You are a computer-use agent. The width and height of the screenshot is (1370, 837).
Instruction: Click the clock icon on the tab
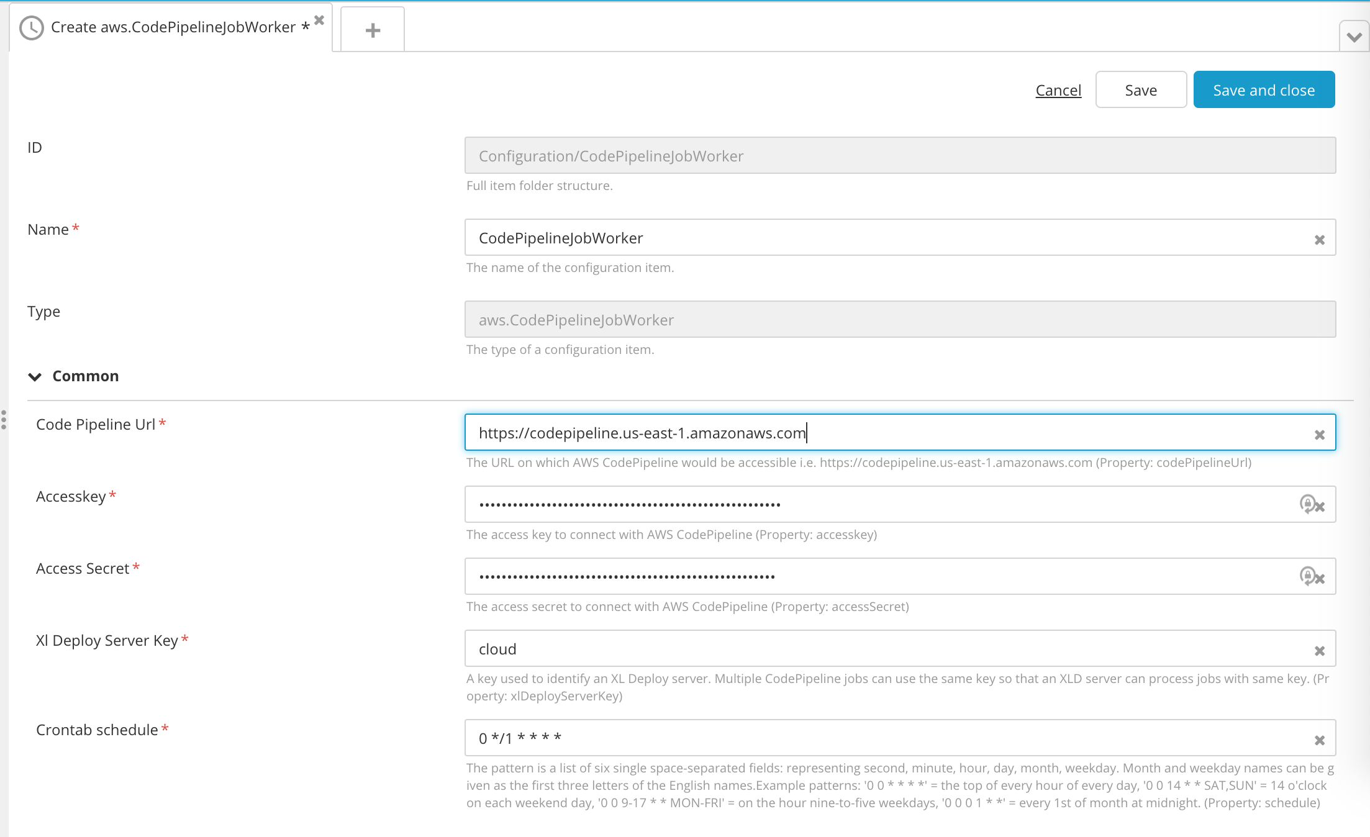(x=32, y=28)
